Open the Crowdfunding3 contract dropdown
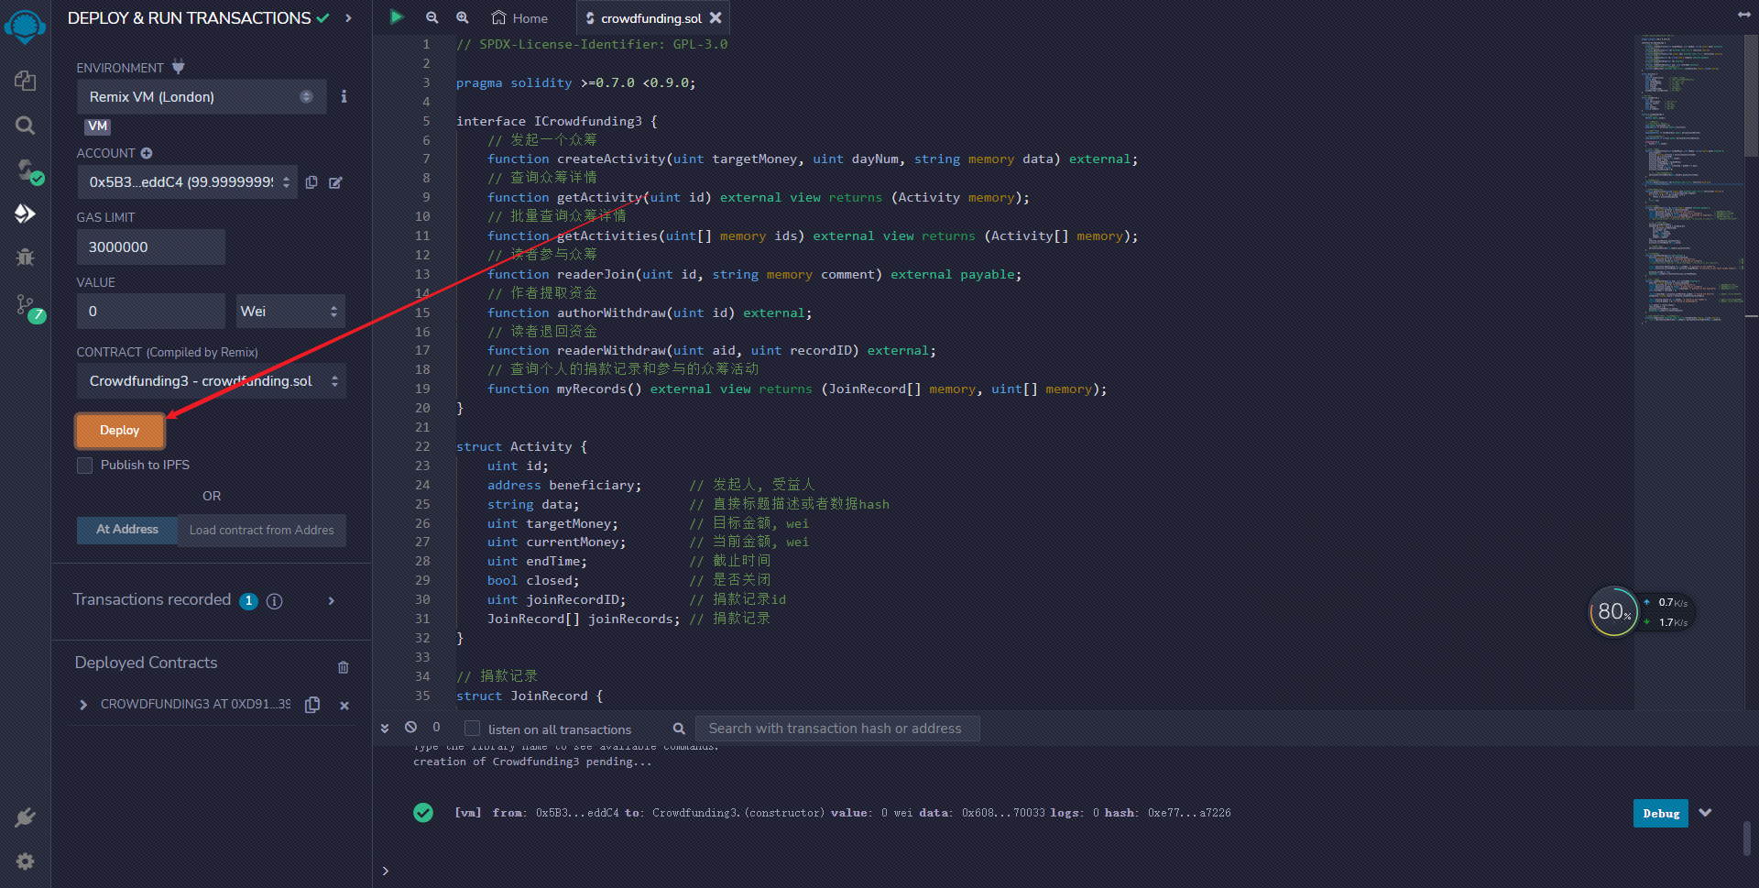Image resolution: width=1759 pixels, height=888 pixels. point(212,381)
